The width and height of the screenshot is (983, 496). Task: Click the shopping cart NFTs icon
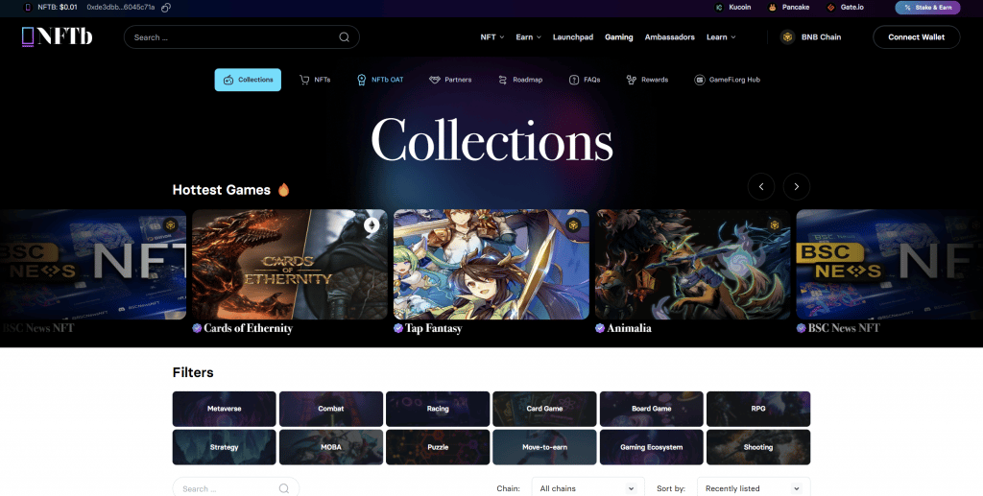(x=304, y=80)
